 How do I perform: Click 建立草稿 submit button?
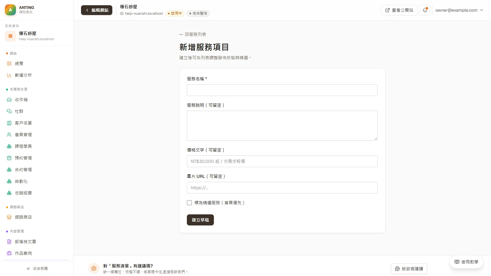pos(200,220)
